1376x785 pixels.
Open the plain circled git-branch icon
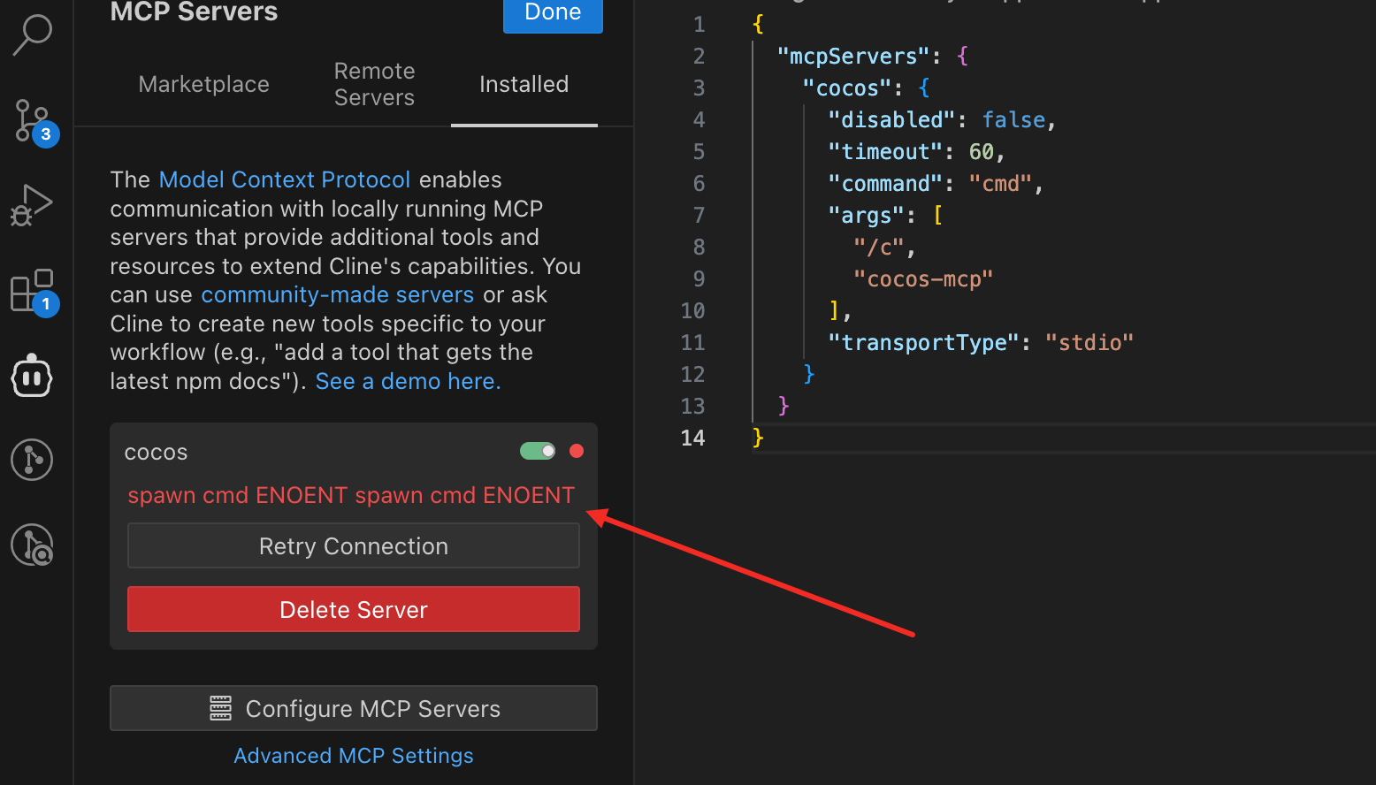(33, 460)
